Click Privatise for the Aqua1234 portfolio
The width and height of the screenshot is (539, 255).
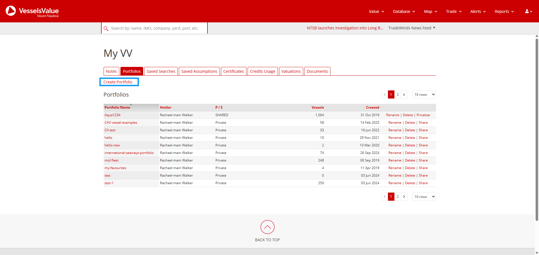tap(423, 115)
